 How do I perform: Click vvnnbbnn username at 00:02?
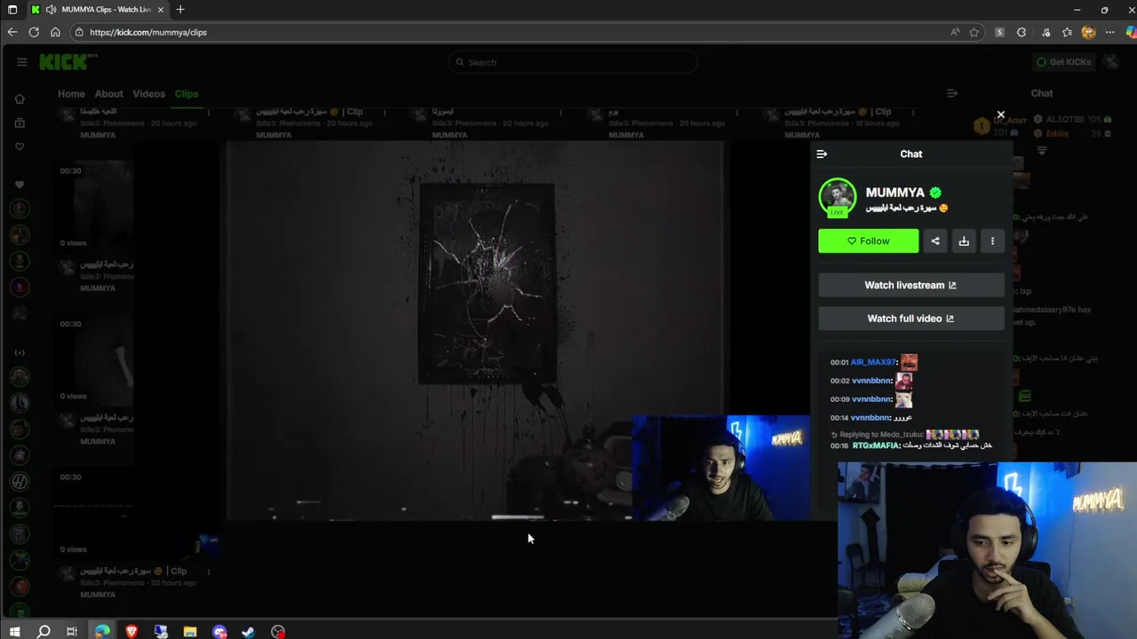871,381
